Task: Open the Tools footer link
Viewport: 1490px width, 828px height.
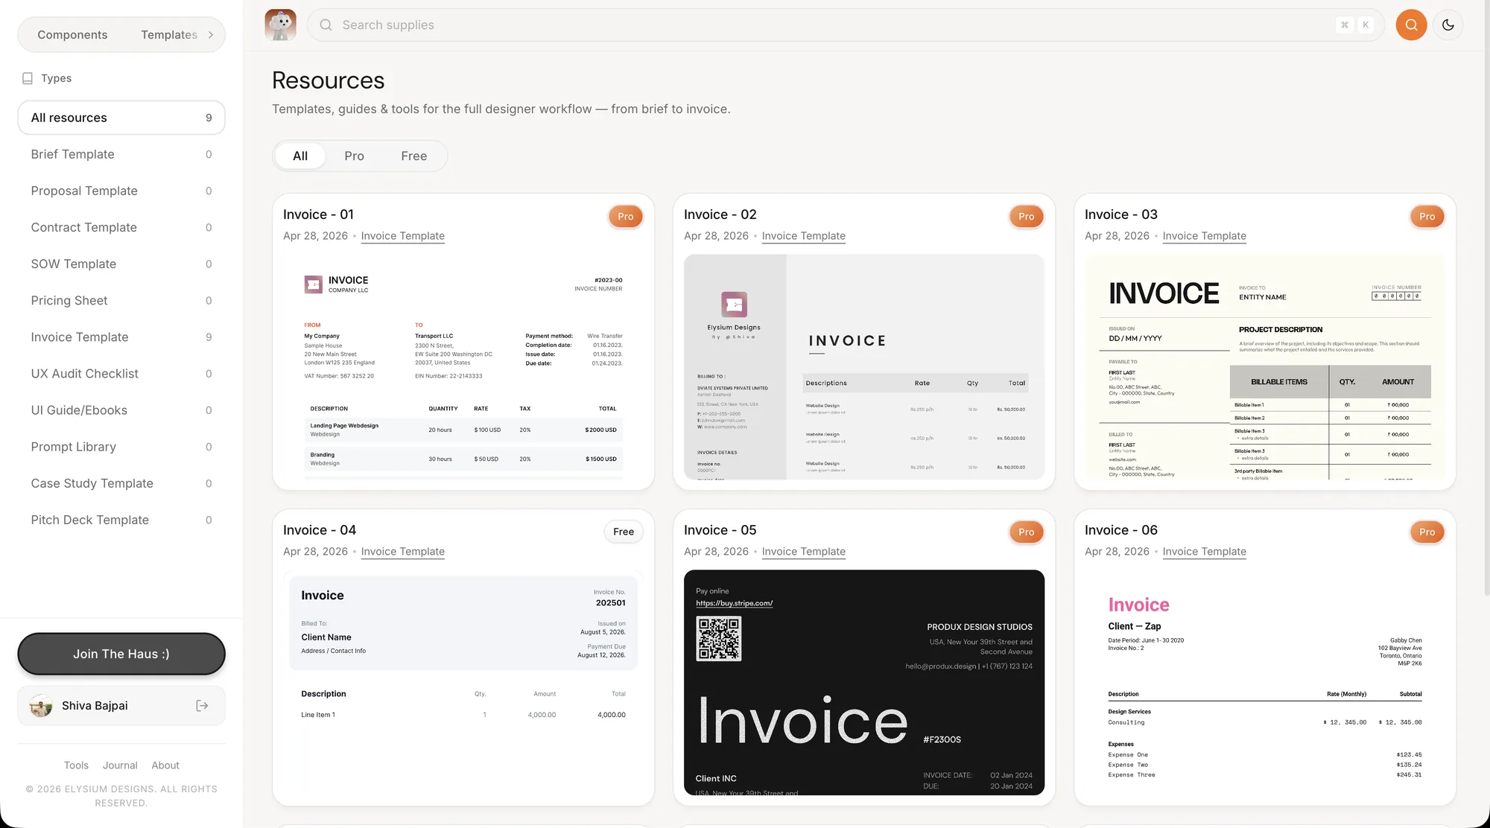Action: tap(76, 765)
